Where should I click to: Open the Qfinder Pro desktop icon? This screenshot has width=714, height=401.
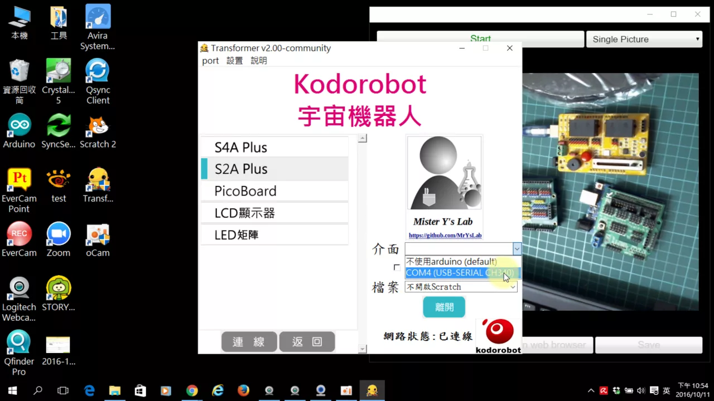tap(19, 354)
